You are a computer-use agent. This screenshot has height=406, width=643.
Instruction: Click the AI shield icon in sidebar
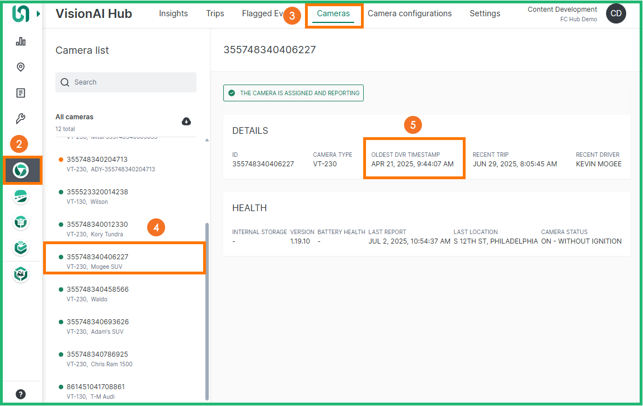pyautogui.click(x=21, y=274)
